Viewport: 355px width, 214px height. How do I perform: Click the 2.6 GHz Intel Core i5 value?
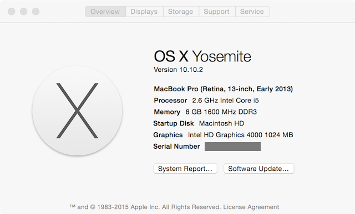click(225, 101)
